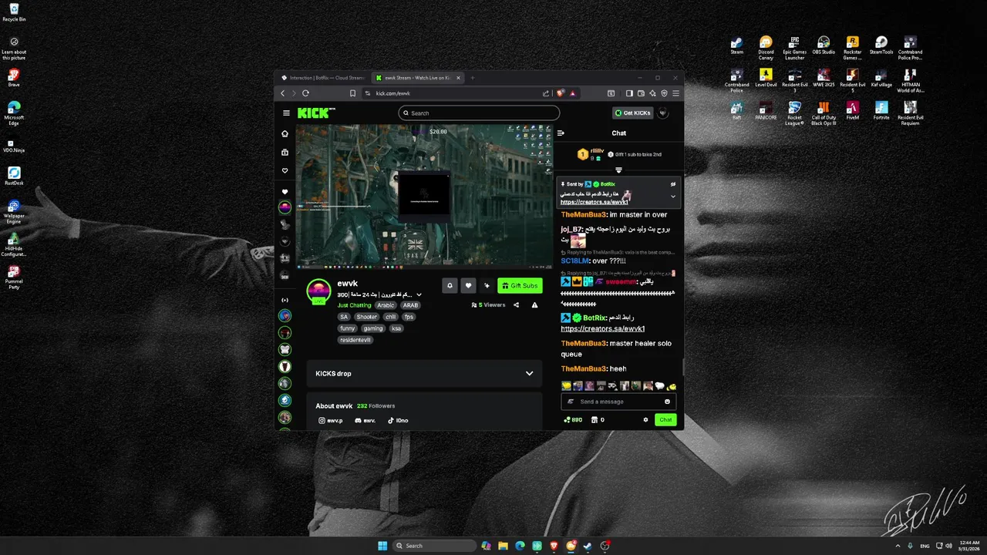
Task: Click the sparkle button beside Gift Subs
Action: click(487, 285)
